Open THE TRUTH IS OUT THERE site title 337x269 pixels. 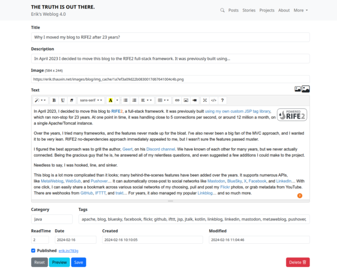[63, 7]
